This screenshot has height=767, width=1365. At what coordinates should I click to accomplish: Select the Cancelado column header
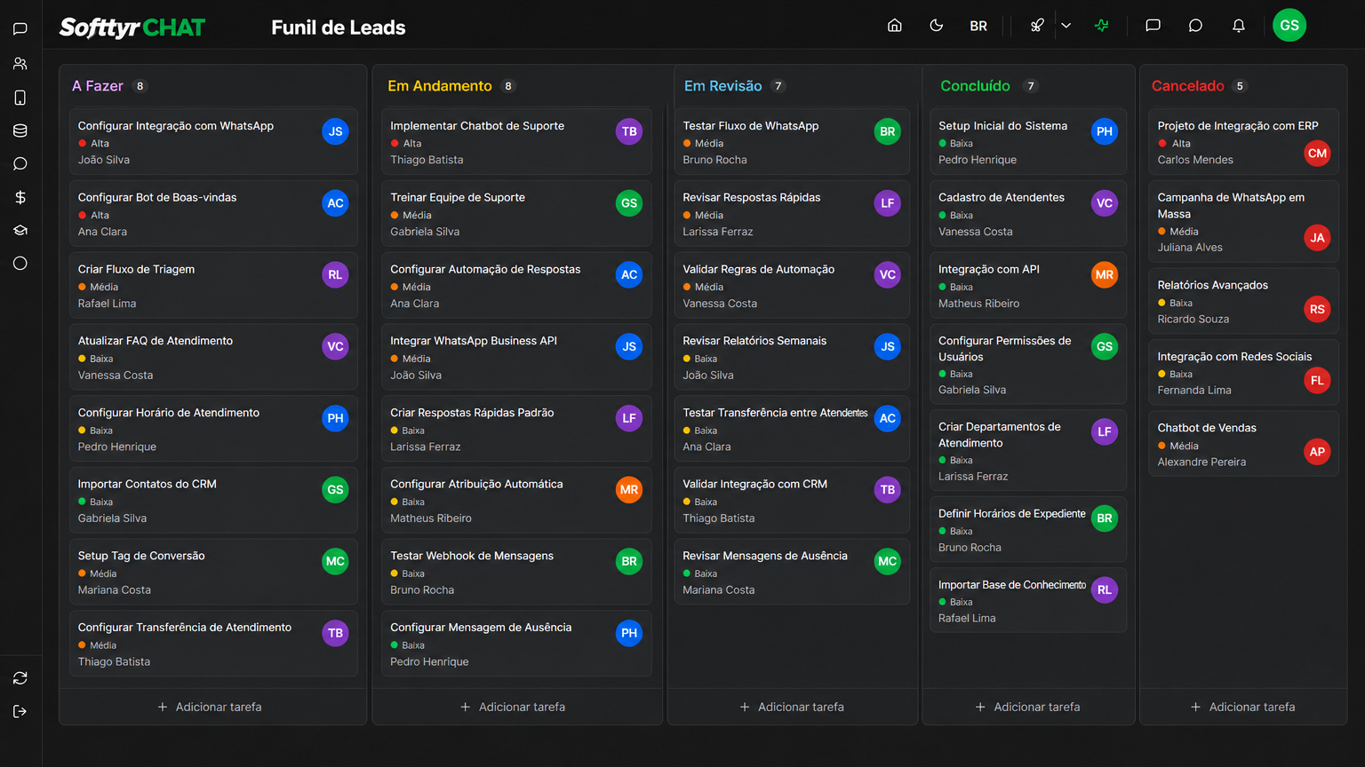pos(1188,86)
